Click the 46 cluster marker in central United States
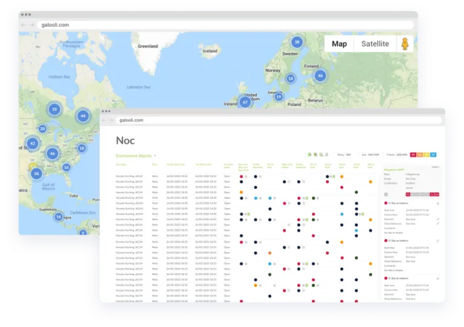 pos(53,153)
